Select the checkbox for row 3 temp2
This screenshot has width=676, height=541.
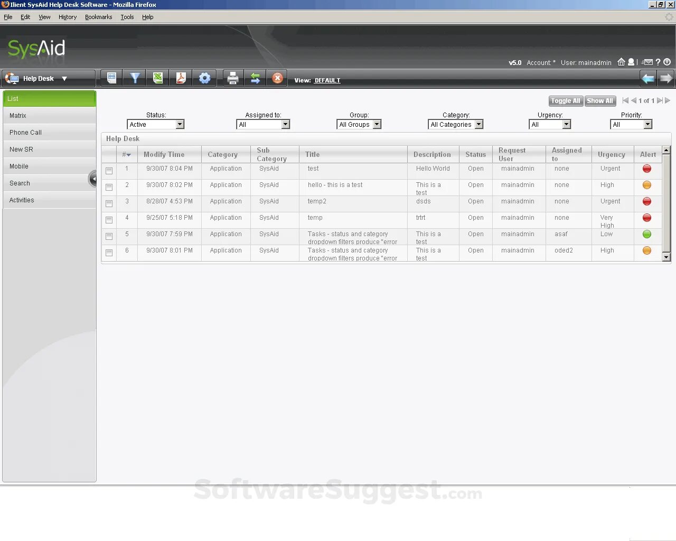tap(109, 203)
